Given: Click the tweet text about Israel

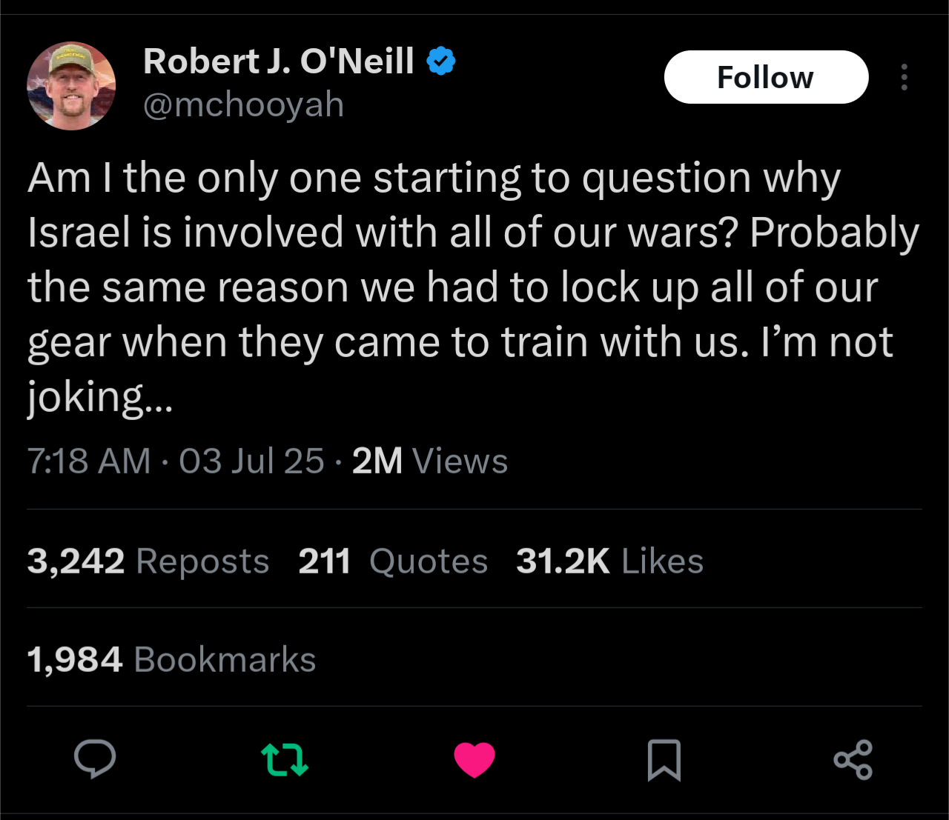Looking at the screenshot, I should point(473,287).
